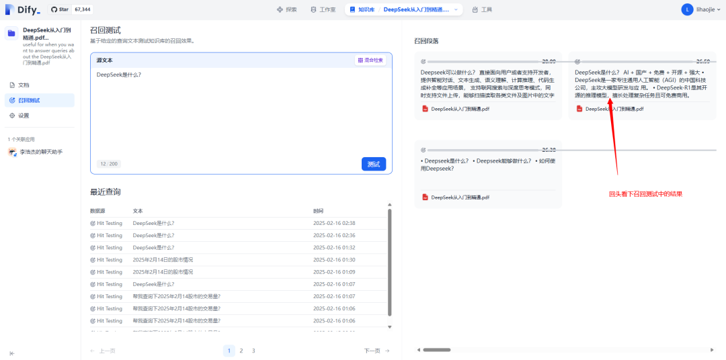Select the 股市情况 query at 01:09
The width and height of the screenshot is (726, 360).
point(239,272)
